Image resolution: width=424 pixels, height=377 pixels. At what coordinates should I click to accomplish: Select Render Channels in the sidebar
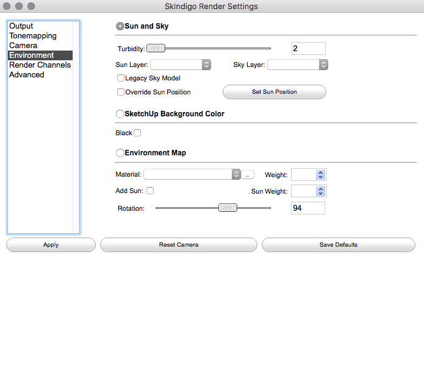click(x=40, y=65)
